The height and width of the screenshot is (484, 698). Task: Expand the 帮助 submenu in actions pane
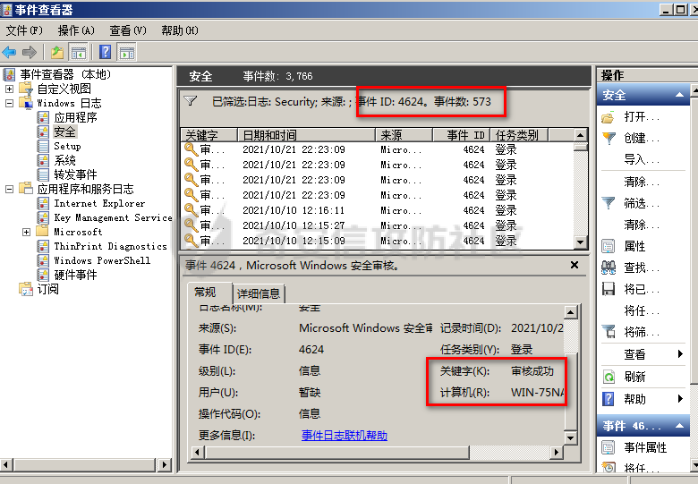click(x=680, y=399)
